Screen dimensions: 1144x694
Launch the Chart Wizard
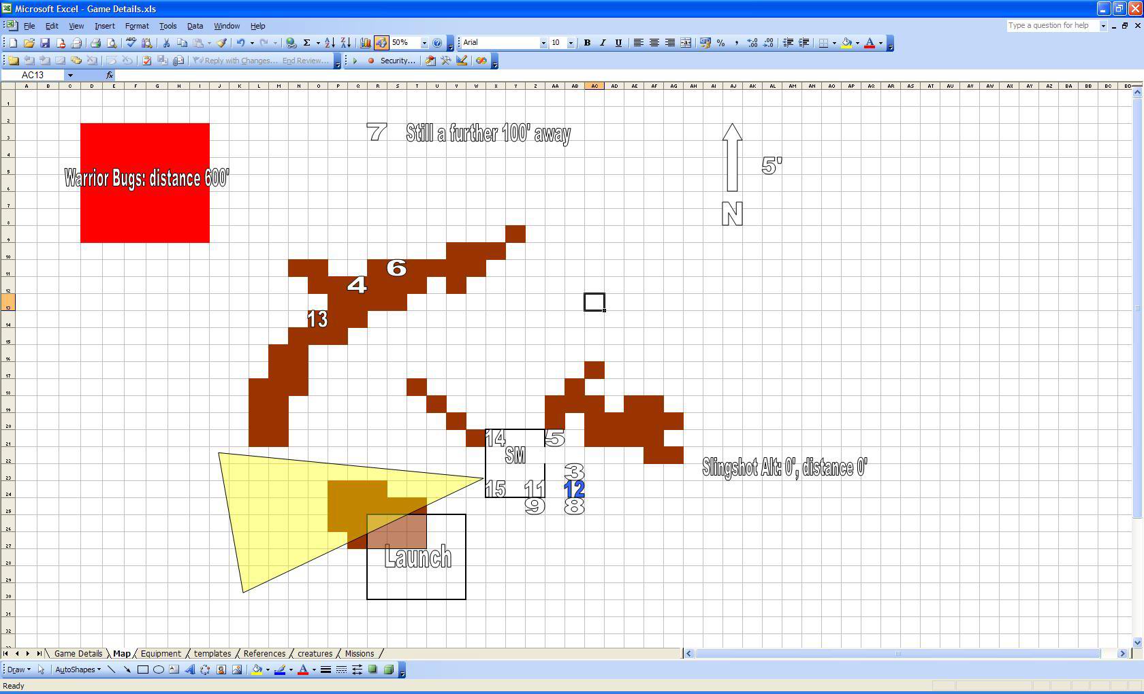(x=365, y=43)
